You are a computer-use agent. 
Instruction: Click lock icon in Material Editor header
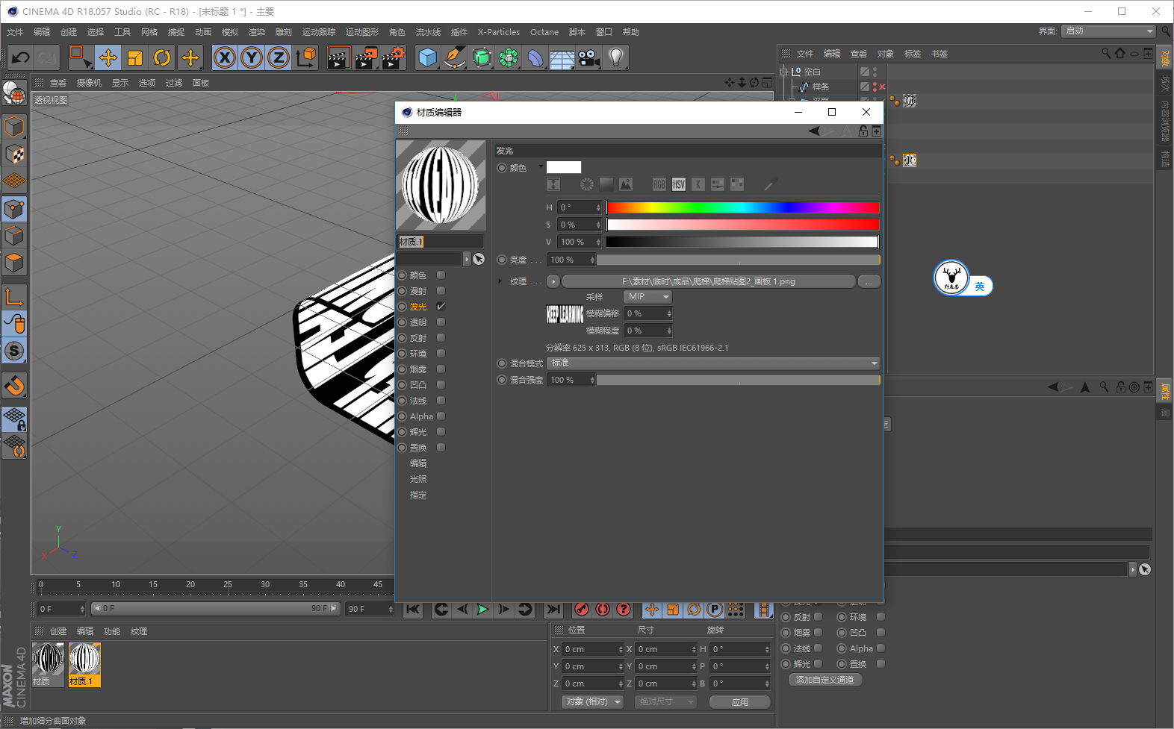point(863,131)
